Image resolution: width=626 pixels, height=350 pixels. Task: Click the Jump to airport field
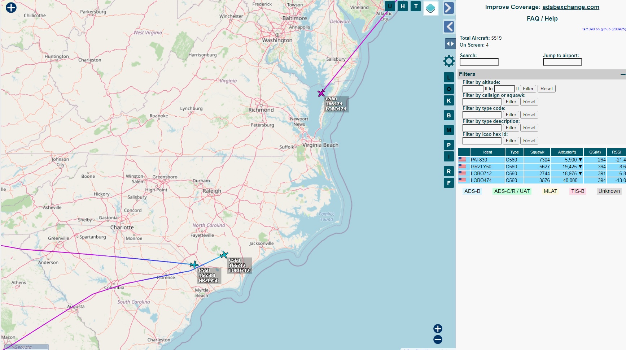point(562,62)
